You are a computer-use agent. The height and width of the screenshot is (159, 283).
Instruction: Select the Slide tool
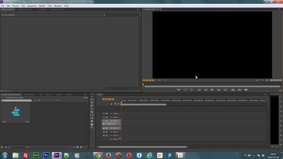click(92, 118)
